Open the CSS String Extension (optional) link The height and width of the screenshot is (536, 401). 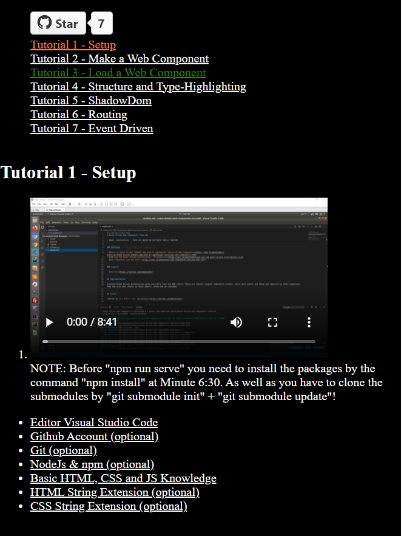click(x=109, y=507)
